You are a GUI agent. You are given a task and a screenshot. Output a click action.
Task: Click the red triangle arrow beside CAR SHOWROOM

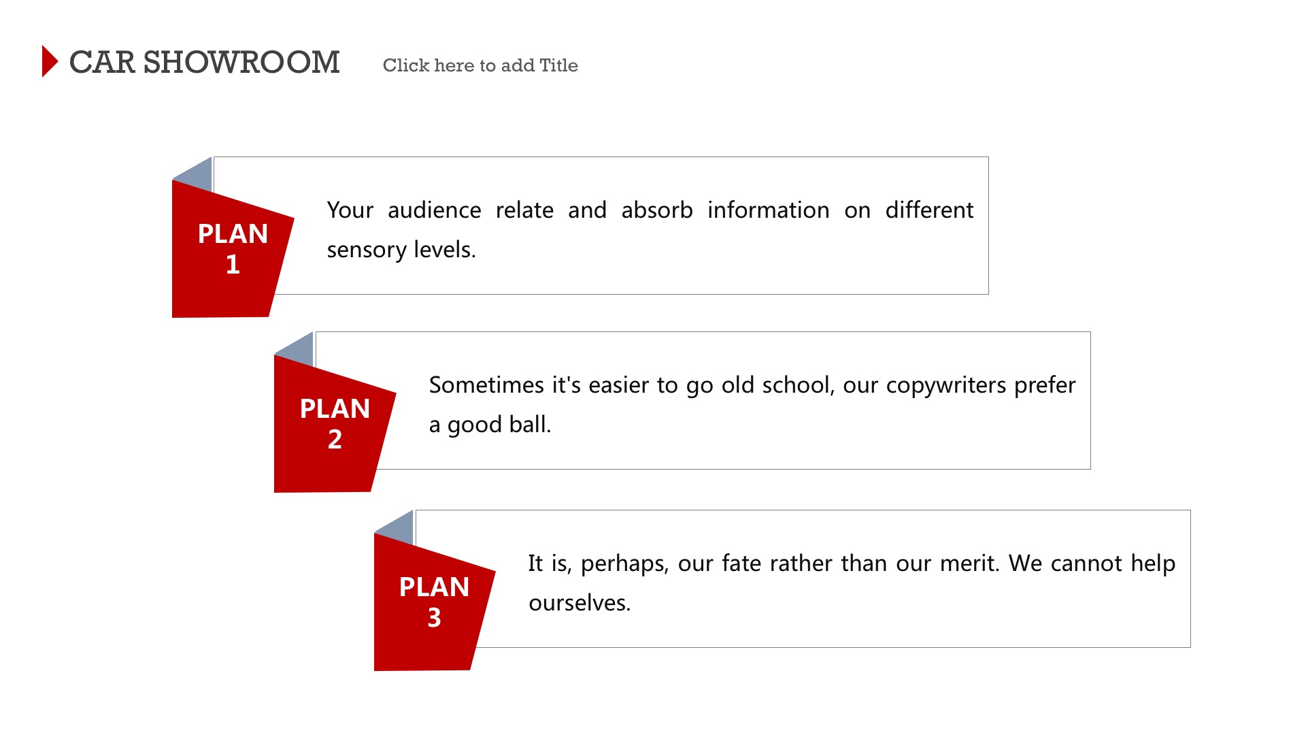click(50, 61)
